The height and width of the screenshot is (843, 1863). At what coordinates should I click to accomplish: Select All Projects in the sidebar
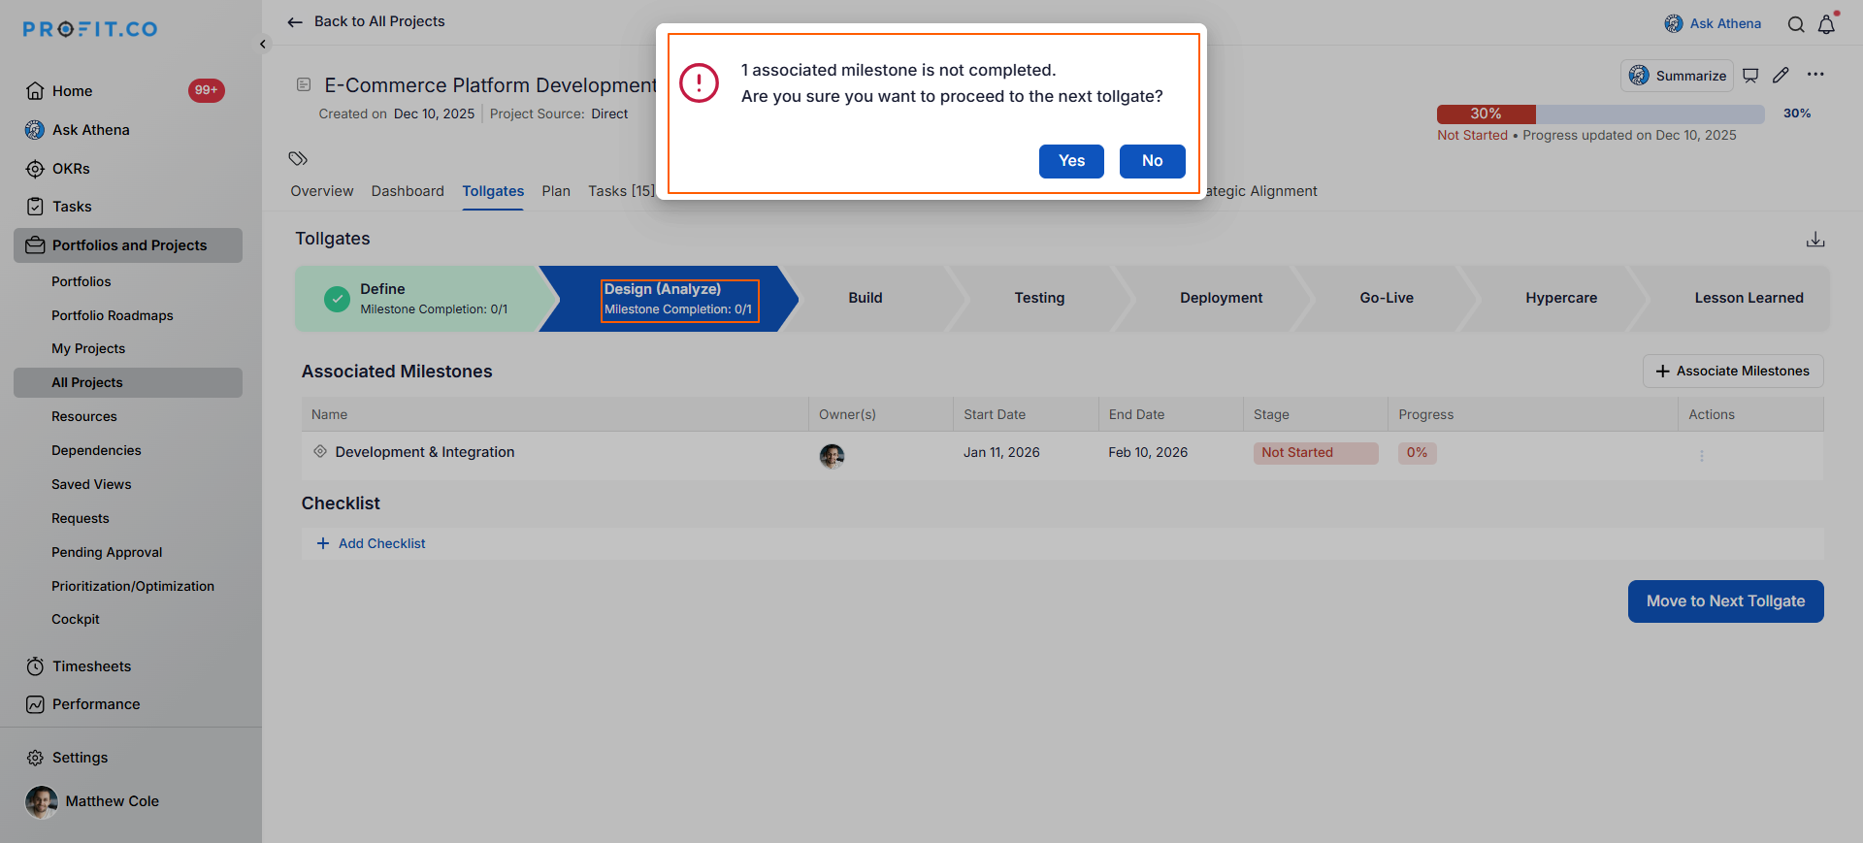point(128,382)
